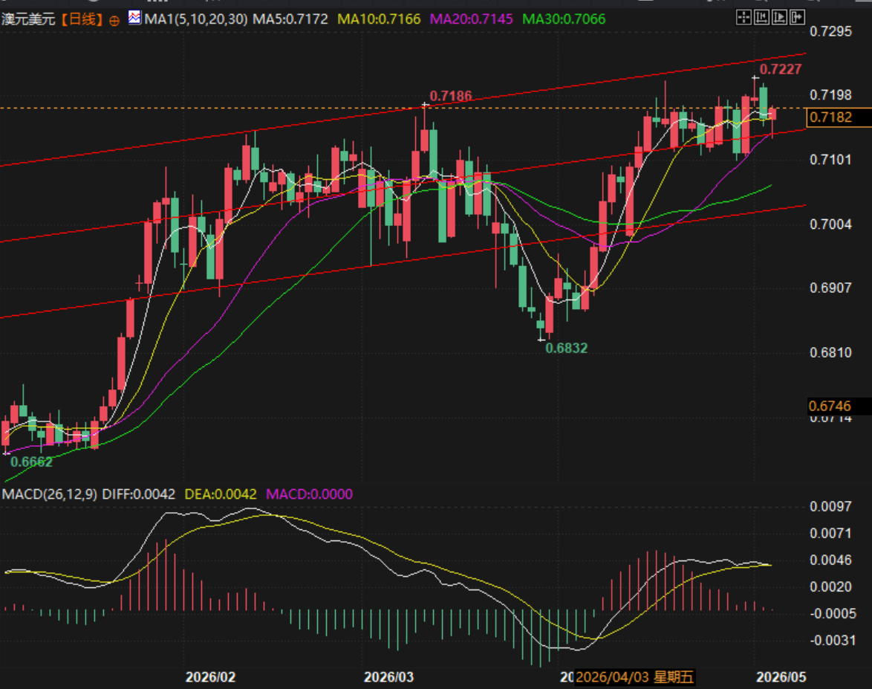Image resolution: width=872 pixels, height=689 pixels.
Task: Click the 0.0071 MACD axis value
Action: pos(830,534)
